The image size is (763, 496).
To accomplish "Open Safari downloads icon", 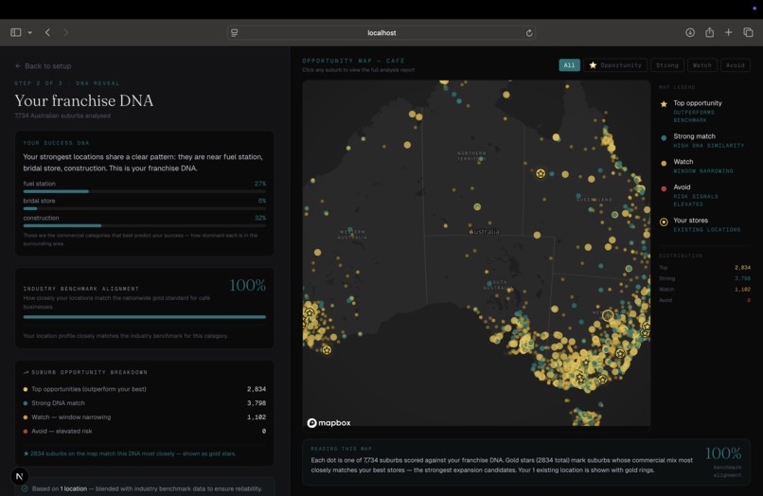I will click(690, 32).
